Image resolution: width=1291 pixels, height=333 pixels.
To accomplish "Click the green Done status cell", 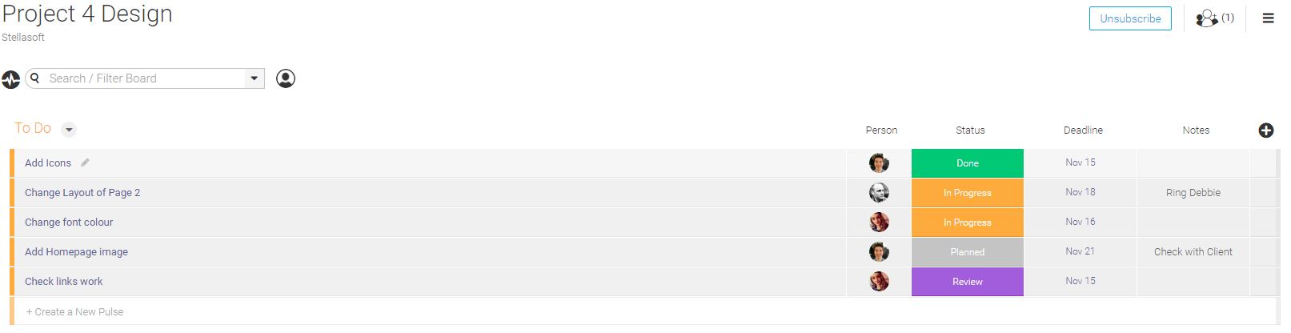I will point(967,163).
